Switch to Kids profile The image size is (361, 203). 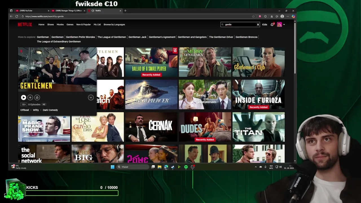point(265,25)
